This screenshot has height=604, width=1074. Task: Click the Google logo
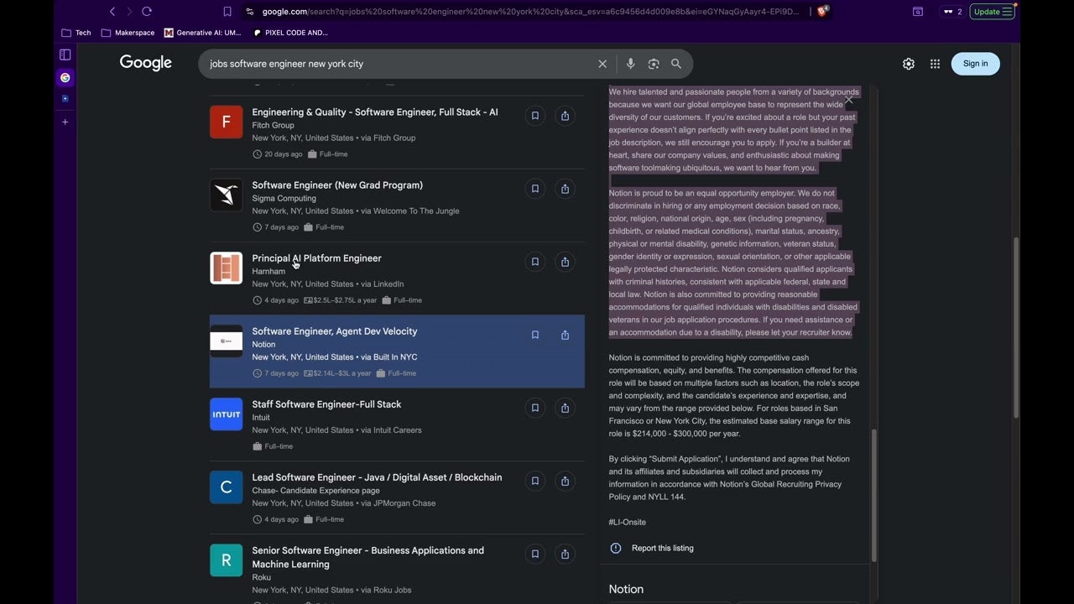[x=145, y=64]
